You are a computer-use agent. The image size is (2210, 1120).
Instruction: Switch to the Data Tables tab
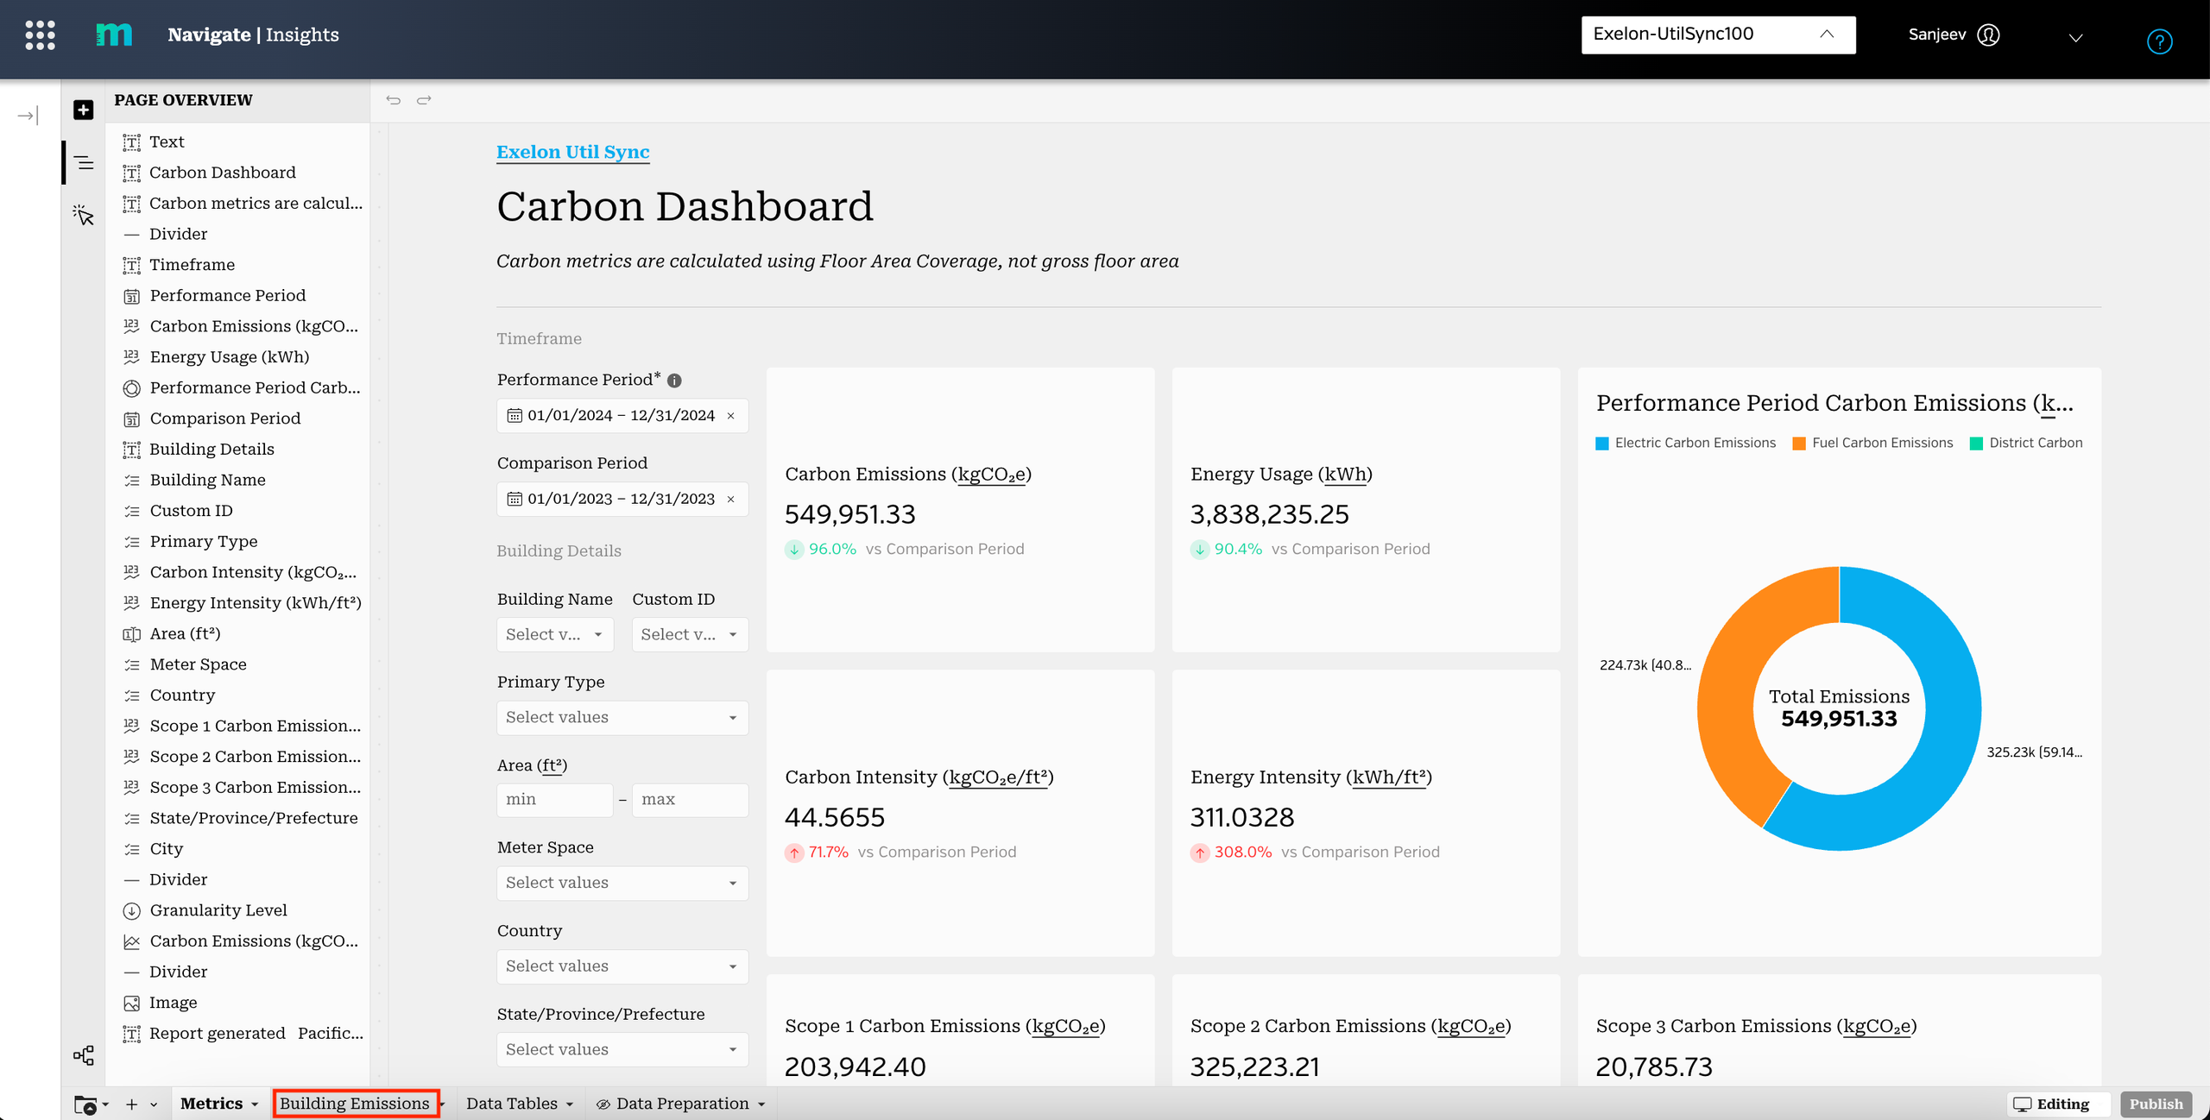[512, 1104]
